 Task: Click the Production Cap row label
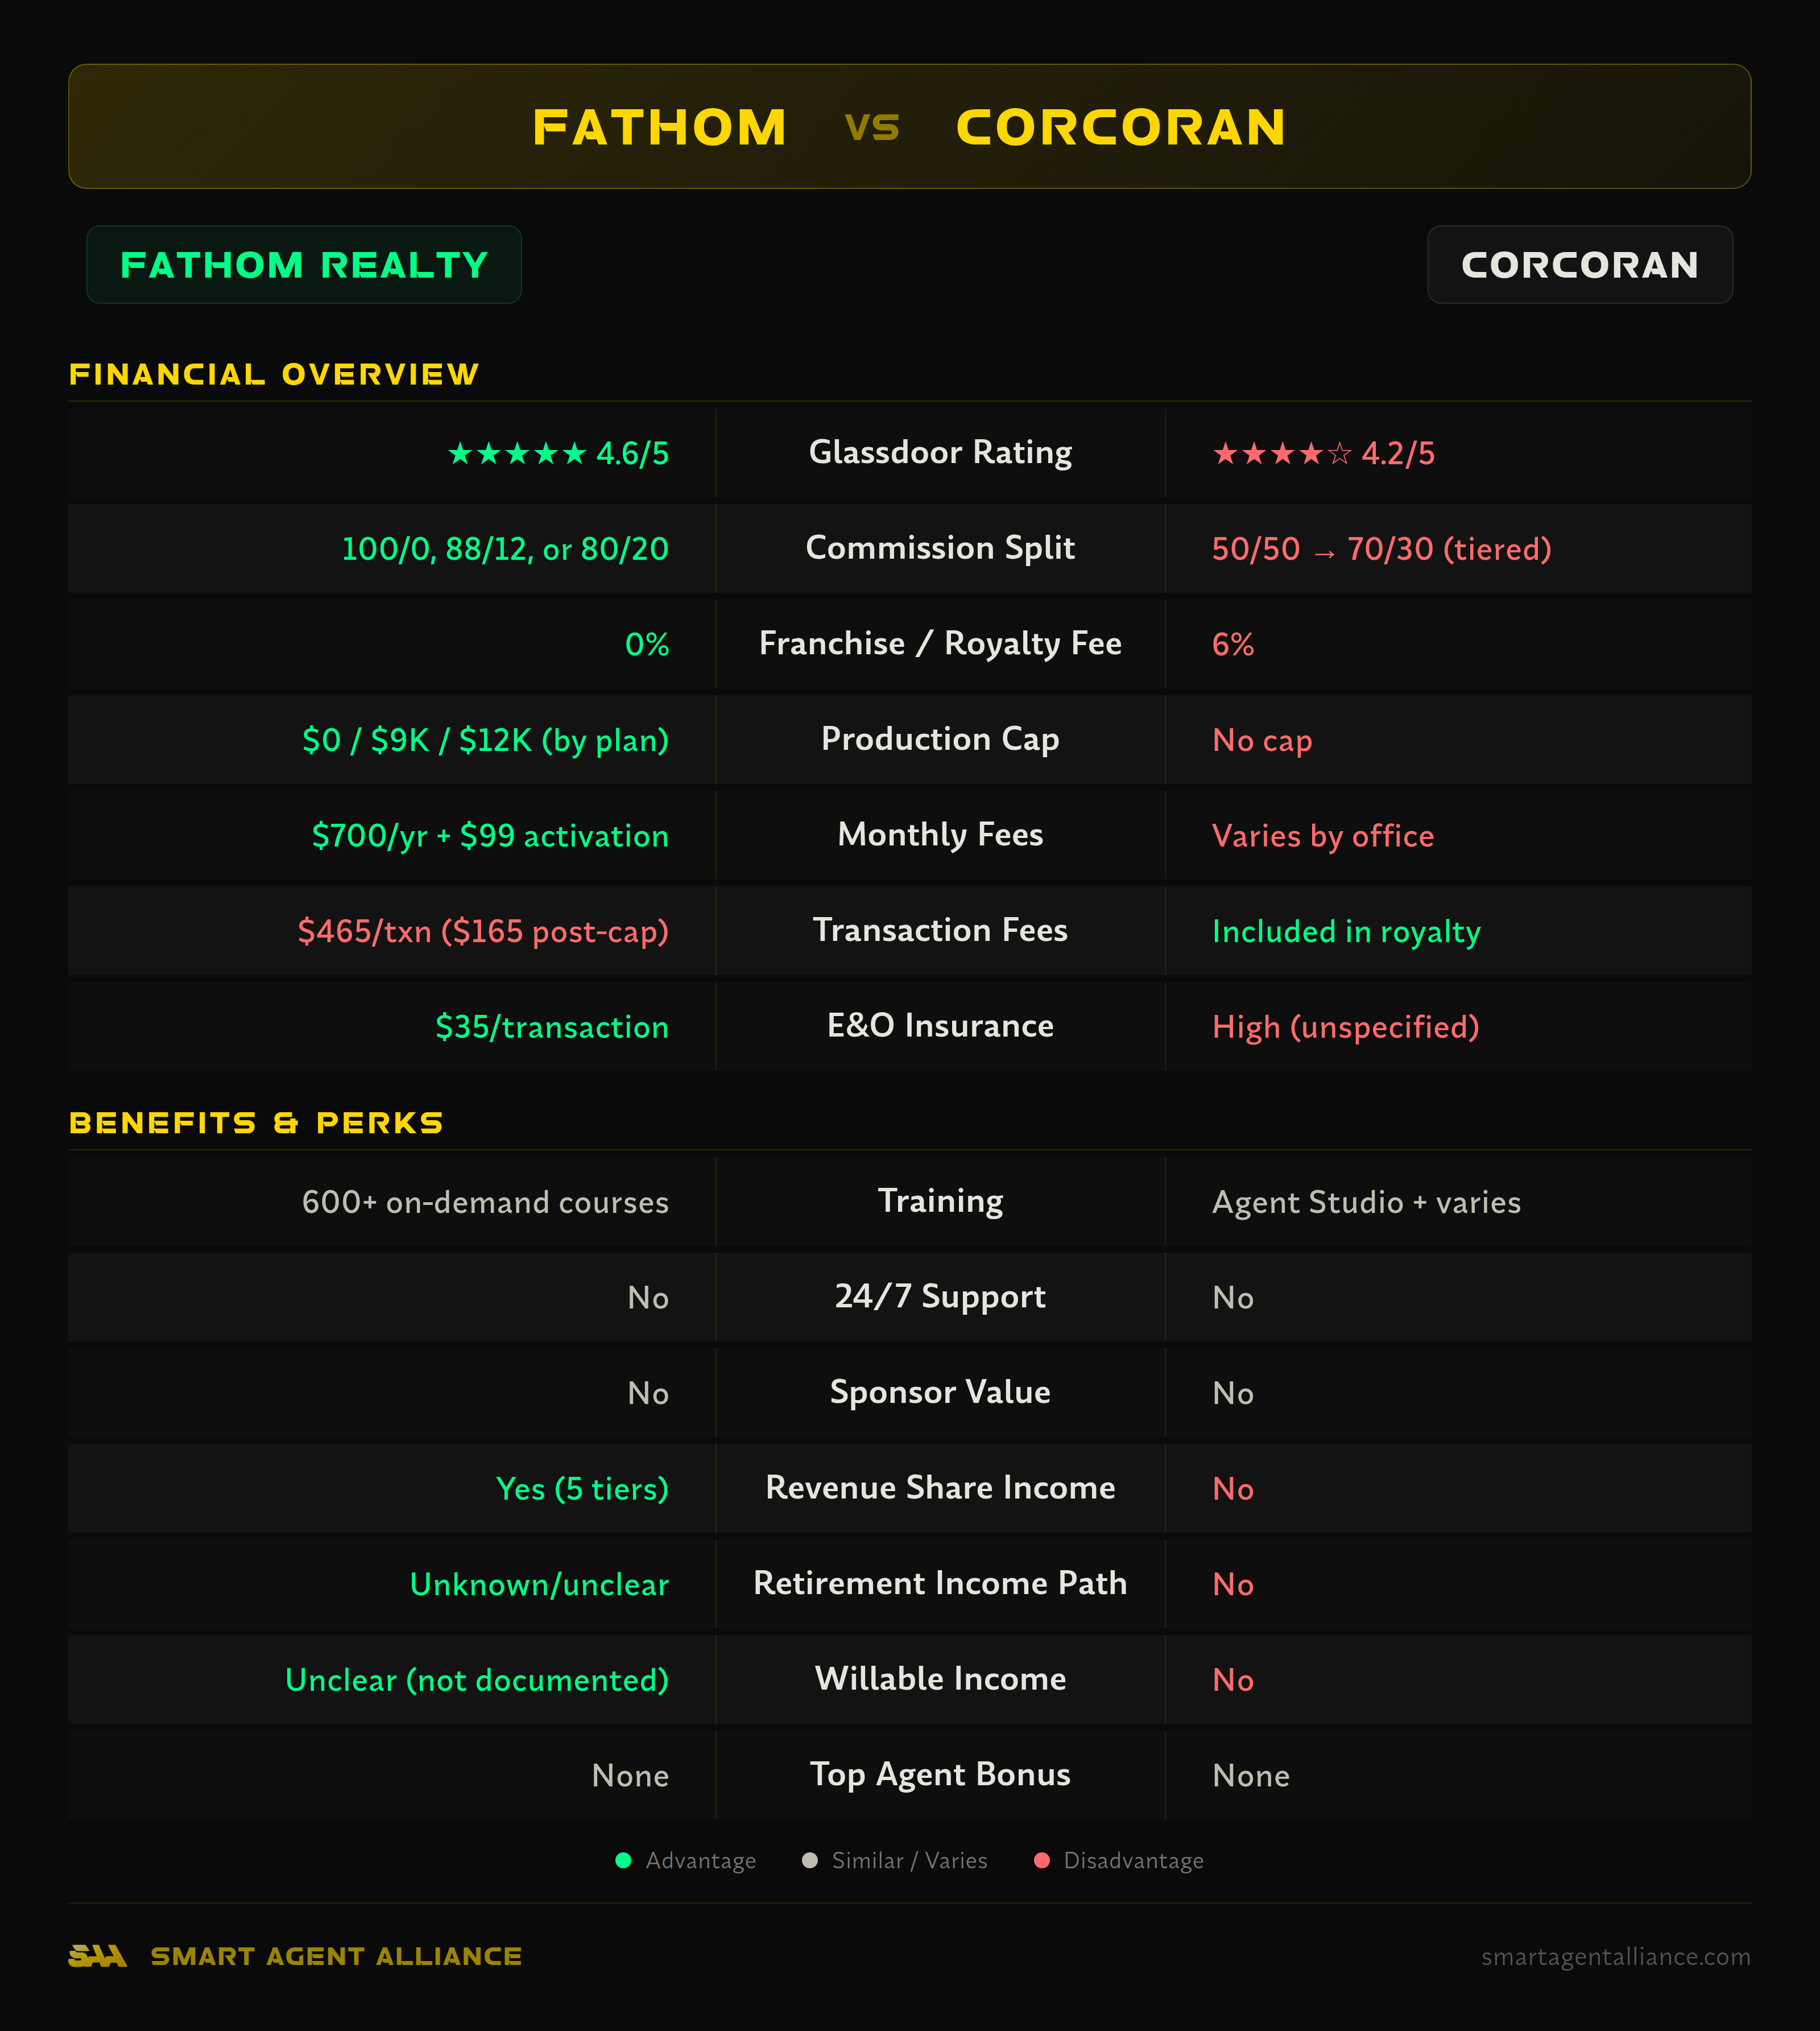tap(940, 740)
